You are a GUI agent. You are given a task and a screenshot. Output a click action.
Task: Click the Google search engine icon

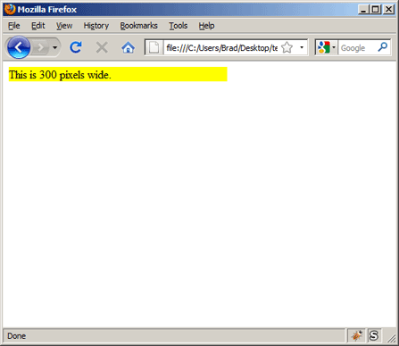tap(324, 47)
